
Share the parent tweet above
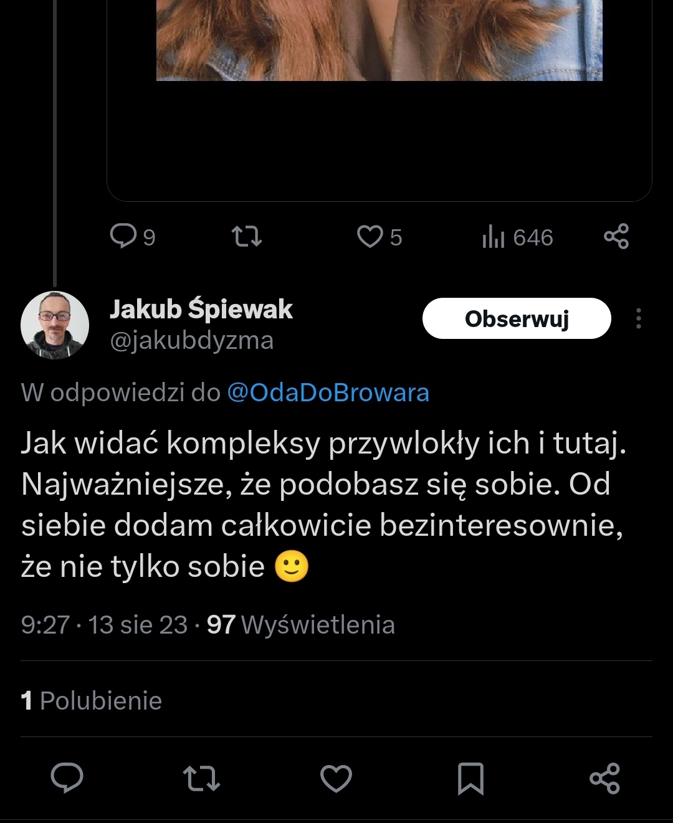tap(616, 237)
